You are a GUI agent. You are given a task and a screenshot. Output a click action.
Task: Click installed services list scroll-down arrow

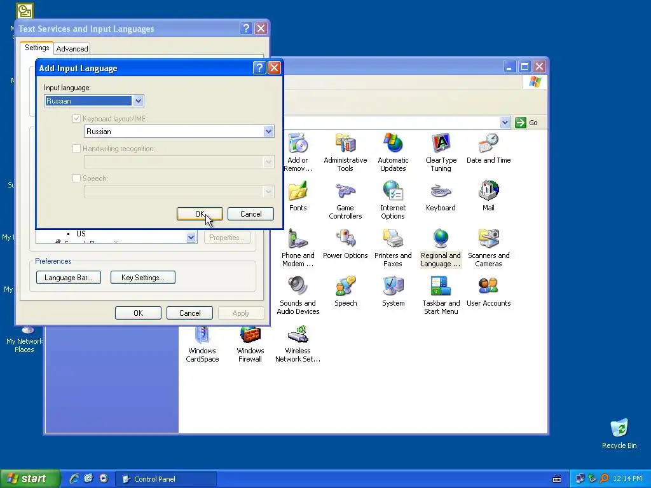tap(191, 238)
